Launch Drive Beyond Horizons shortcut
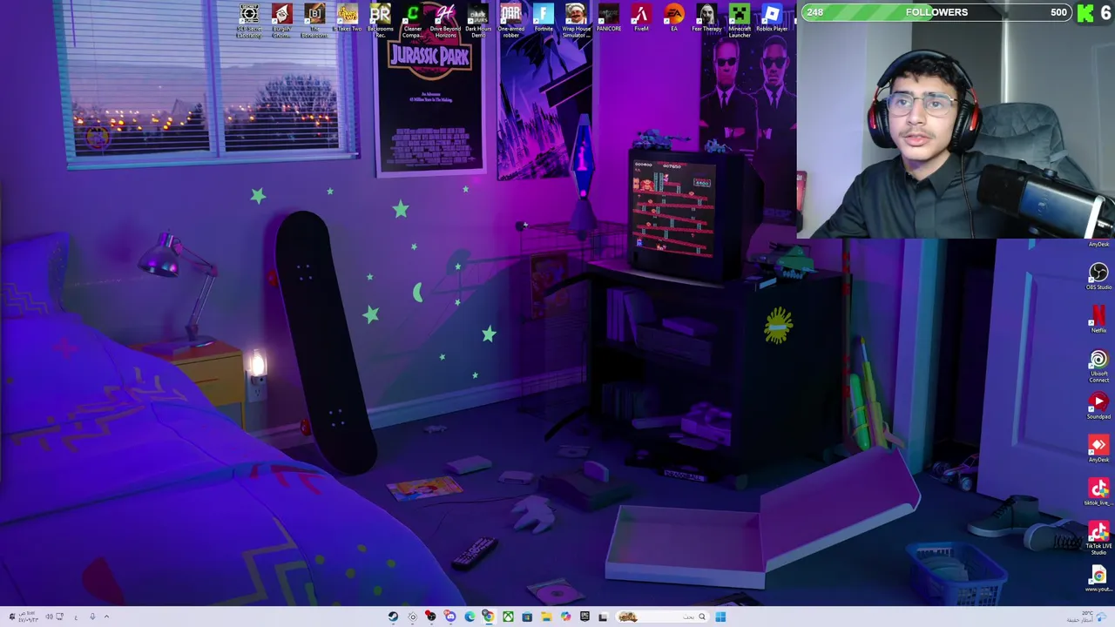Screen dimensions: 1115x627 click(445, 21)
